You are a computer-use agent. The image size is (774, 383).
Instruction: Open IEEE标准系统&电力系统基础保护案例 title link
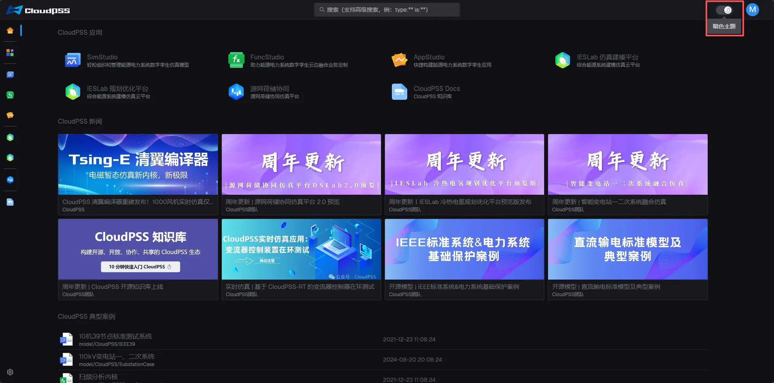[454, 286]
